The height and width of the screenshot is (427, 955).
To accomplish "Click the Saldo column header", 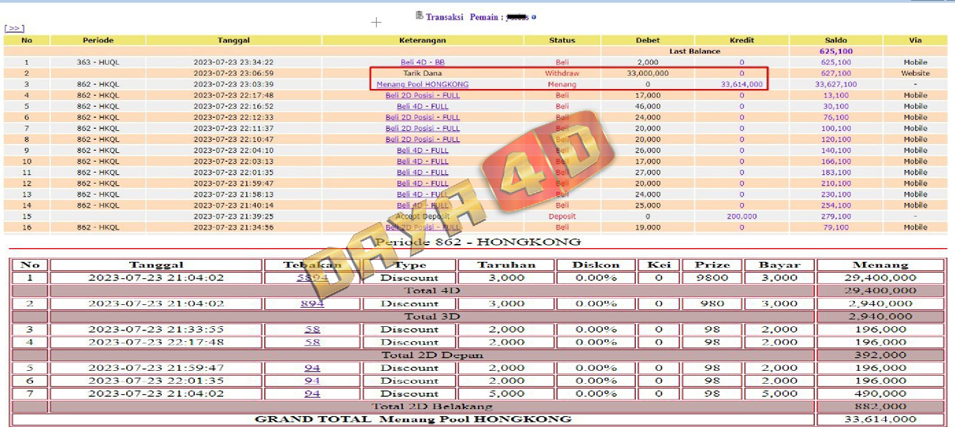I will click(836, 40).
